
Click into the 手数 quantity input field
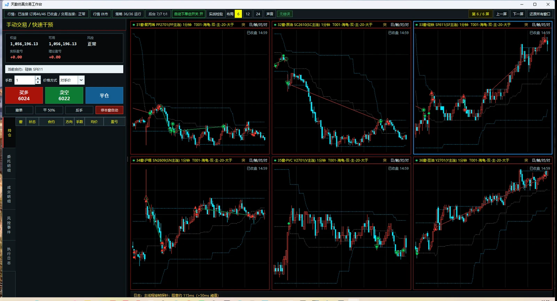25,80
